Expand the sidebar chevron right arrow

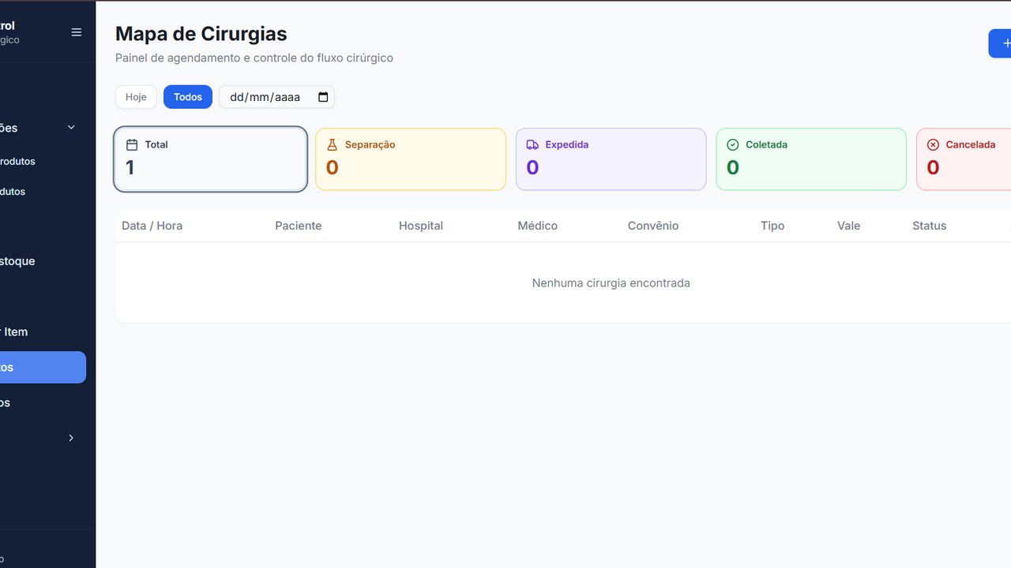pyautogui.click(x=71, y=438)
